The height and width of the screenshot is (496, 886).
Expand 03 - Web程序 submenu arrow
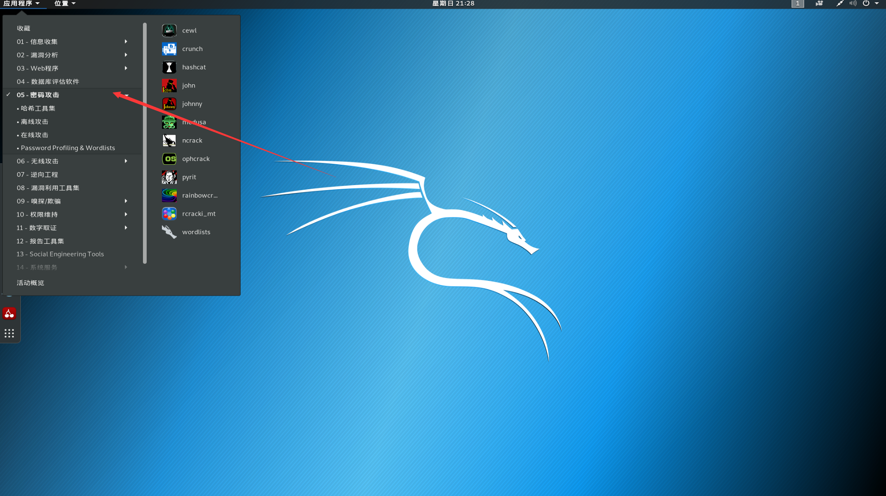coord(126,68)
